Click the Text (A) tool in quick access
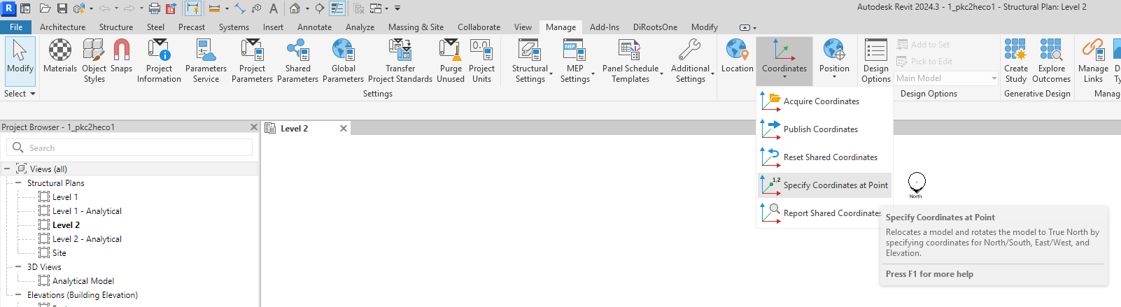Image resolution: width=1121 pixels, height=307 pixels. tap(273, 8)
